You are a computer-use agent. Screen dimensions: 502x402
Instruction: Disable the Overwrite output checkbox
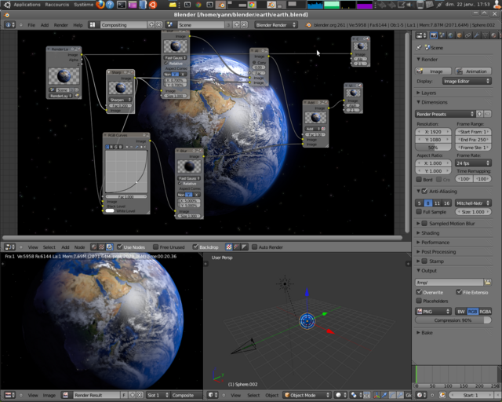419,292
